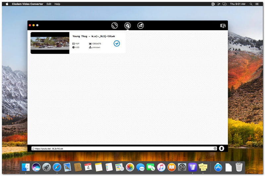Open Trash from the dock
Screen dimensions: 265x176
[x=239, y=167]
